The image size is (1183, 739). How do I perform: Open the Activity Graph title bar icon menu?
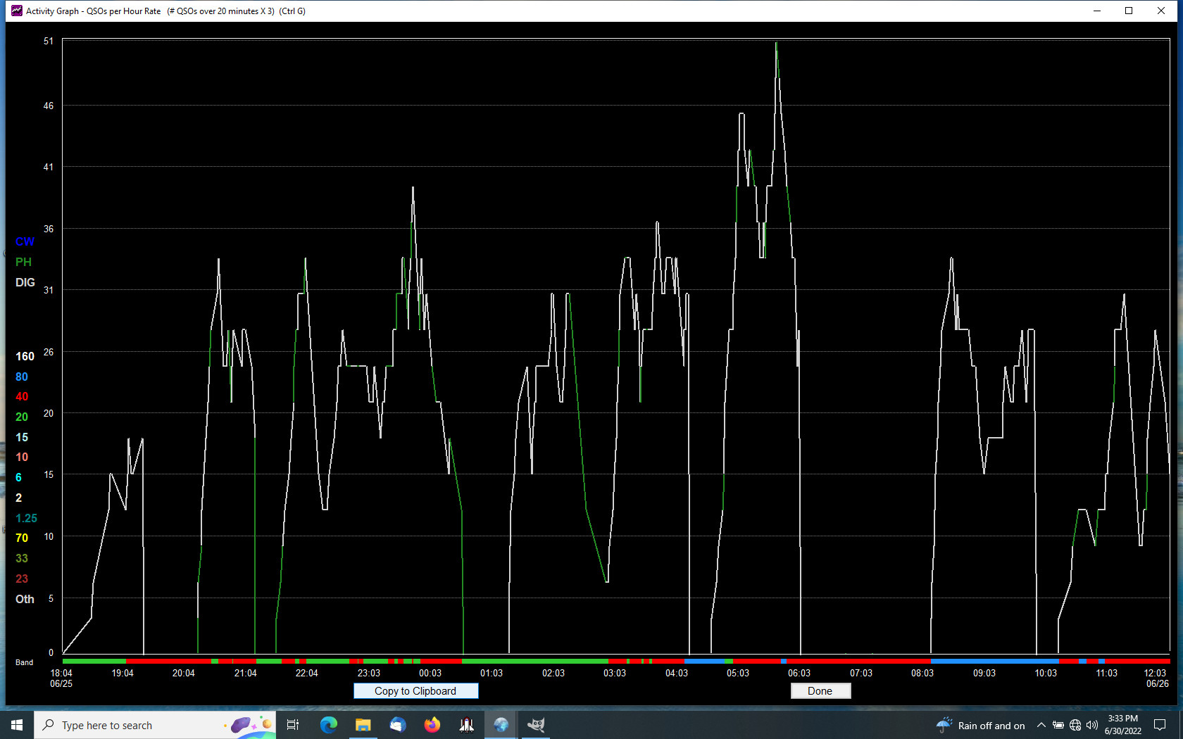[x=16, y=11]
